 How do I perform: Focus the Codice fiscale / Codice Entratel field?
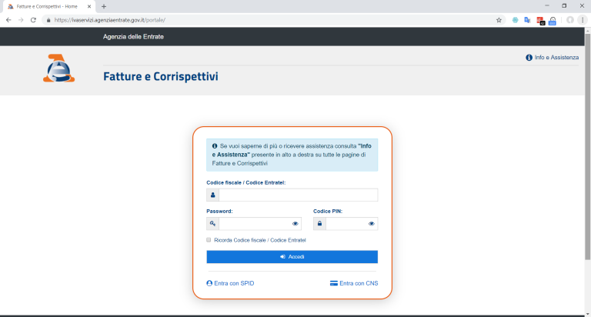click(298, 195)
